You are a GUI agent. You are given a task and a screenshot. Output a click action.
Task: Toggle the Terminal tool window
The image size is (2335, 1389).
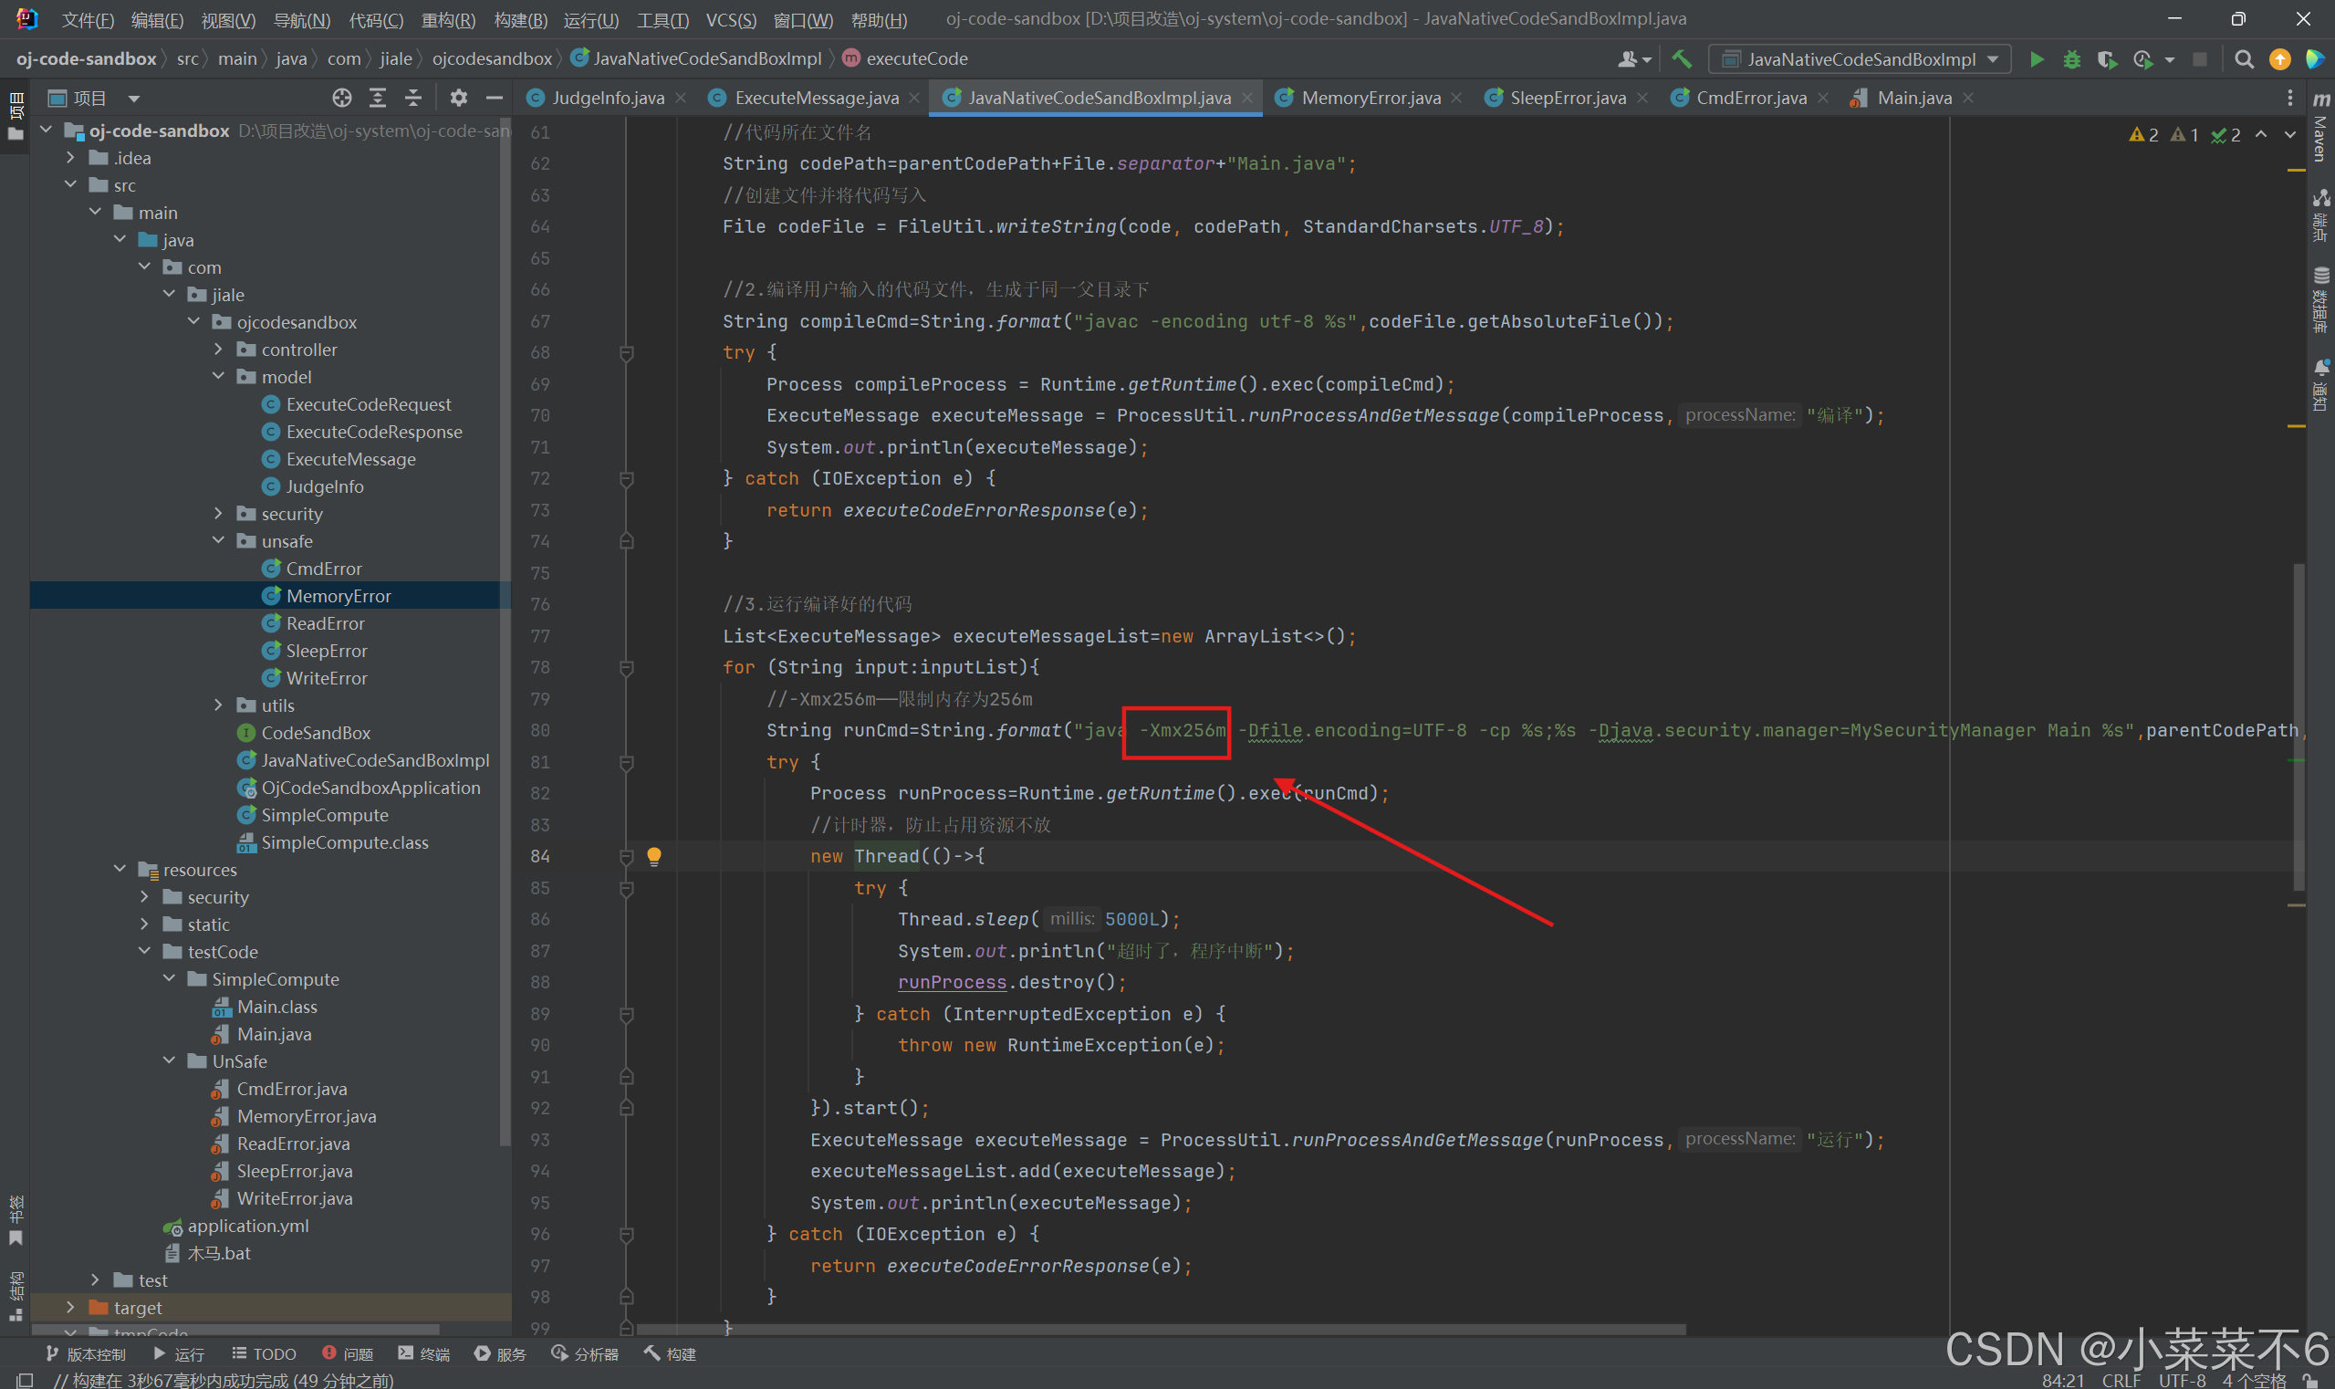point(424,1353)
